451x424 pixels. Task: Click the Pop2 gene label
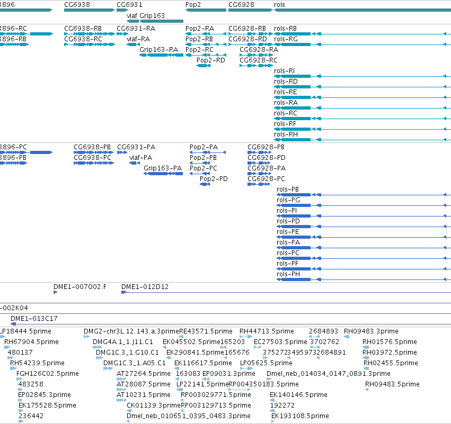193,5
